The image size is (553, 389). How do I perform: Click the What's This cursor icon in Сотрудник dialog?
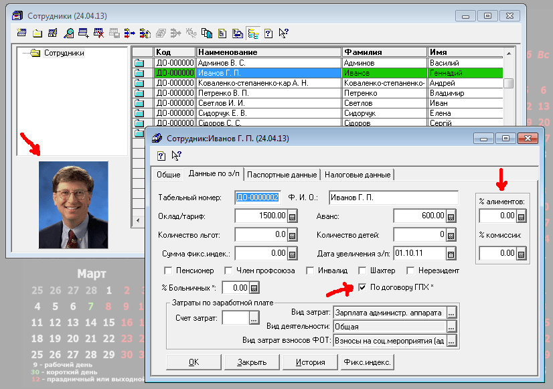(176, 155)
